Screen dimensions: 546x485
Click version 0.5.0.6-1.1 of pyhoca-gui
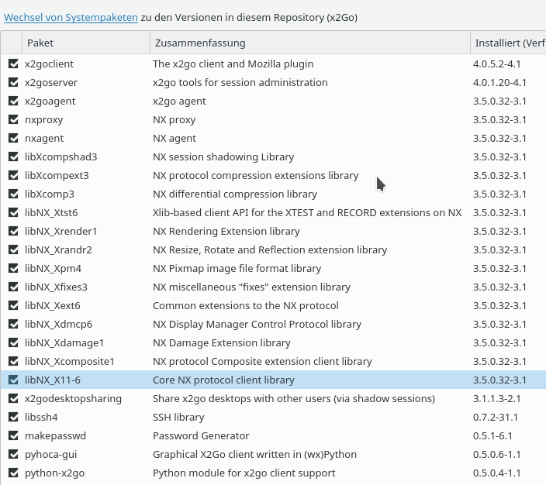pos(496,454)
